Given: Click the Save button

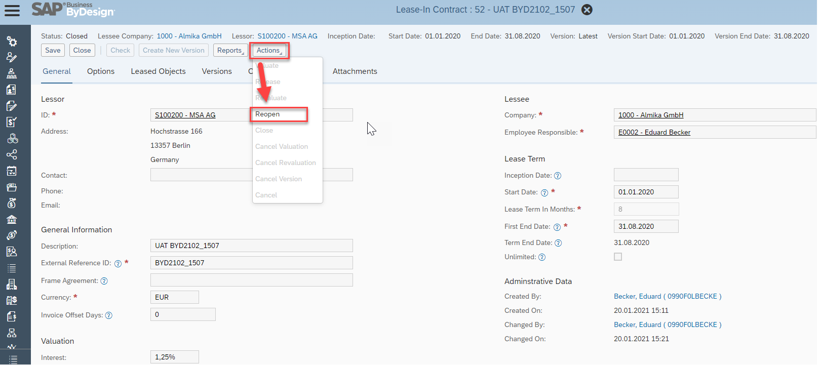Looking at the screenshot, I should point(53,50).
